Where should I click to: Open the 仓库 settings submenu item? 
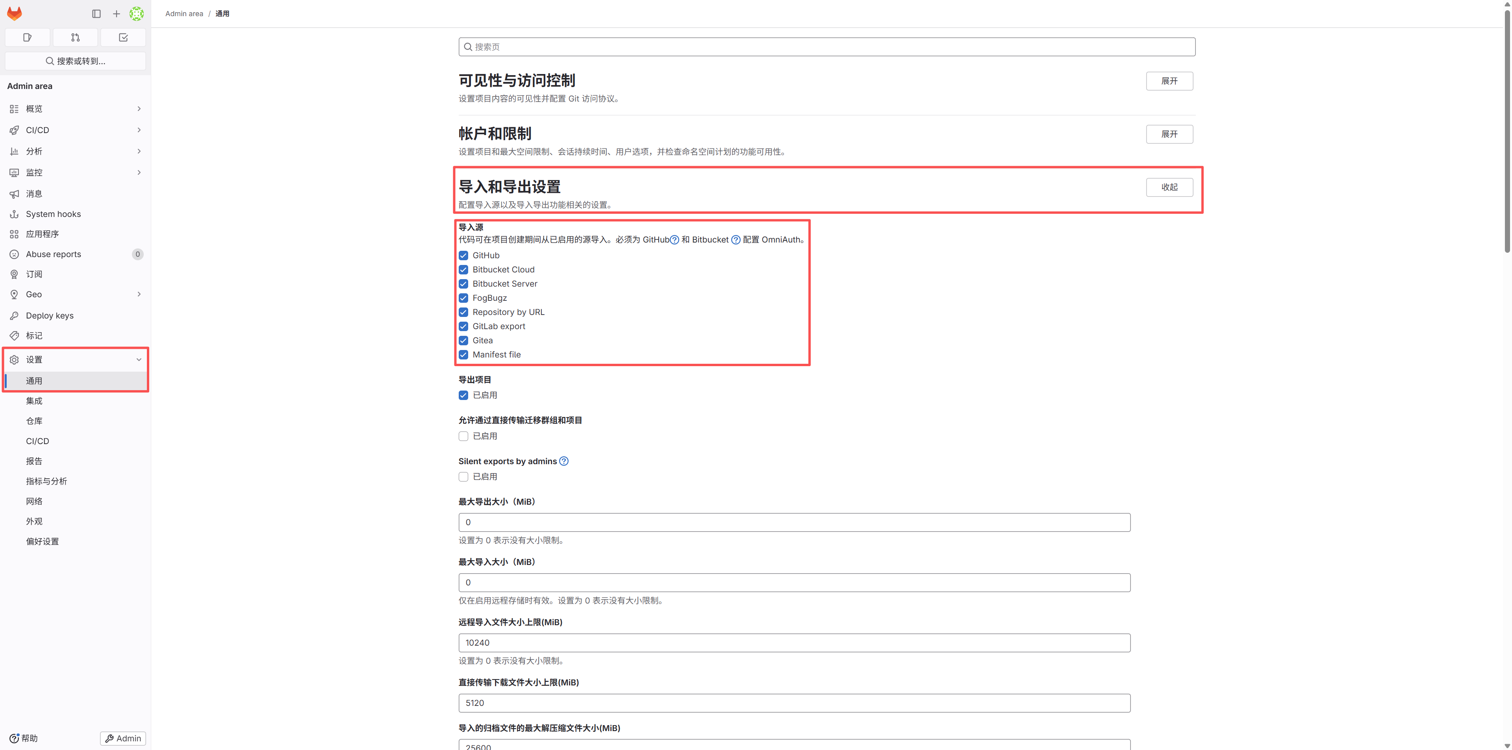pos(75,421)
